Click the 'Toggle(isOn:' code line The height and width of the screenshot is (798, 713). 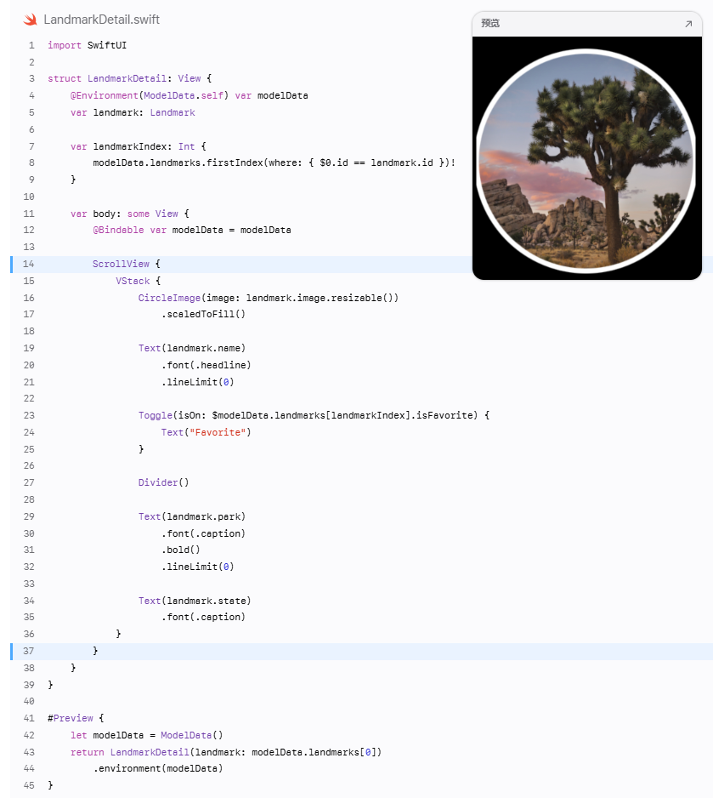tap(314, 415)
